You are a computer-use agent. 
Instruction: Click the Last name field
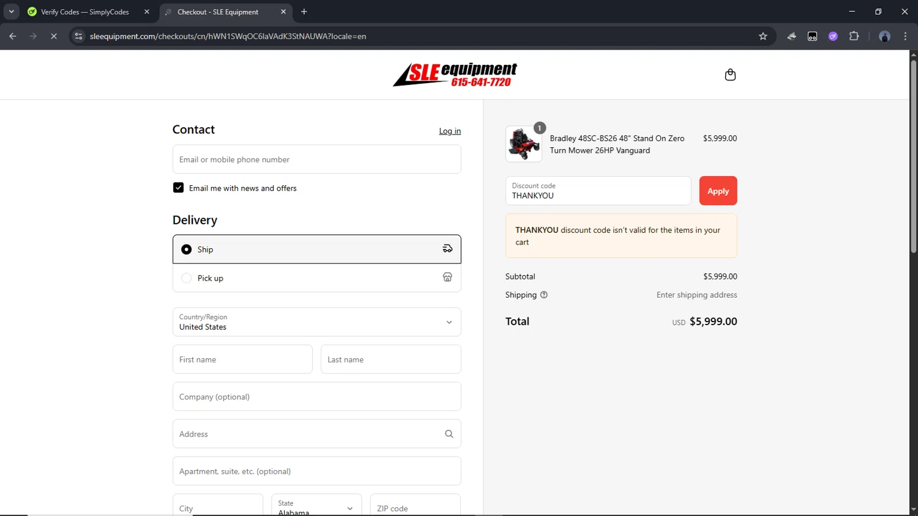[x=390, y=359]
